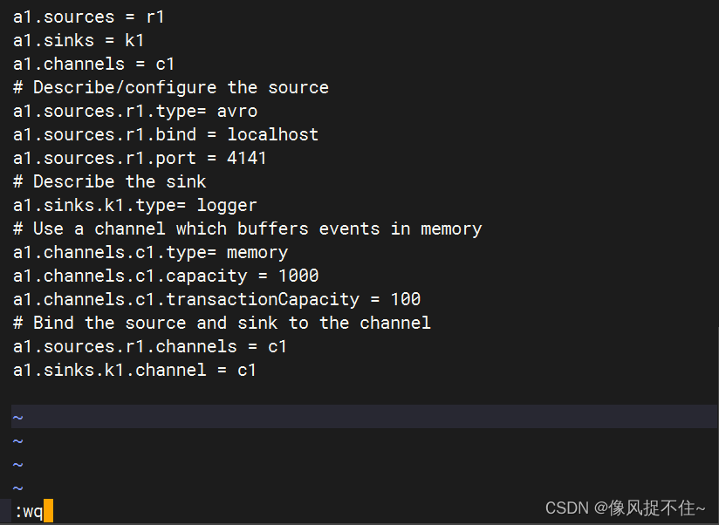
Task: Click the a1.sources = r1 line
Action: (88, 17)
